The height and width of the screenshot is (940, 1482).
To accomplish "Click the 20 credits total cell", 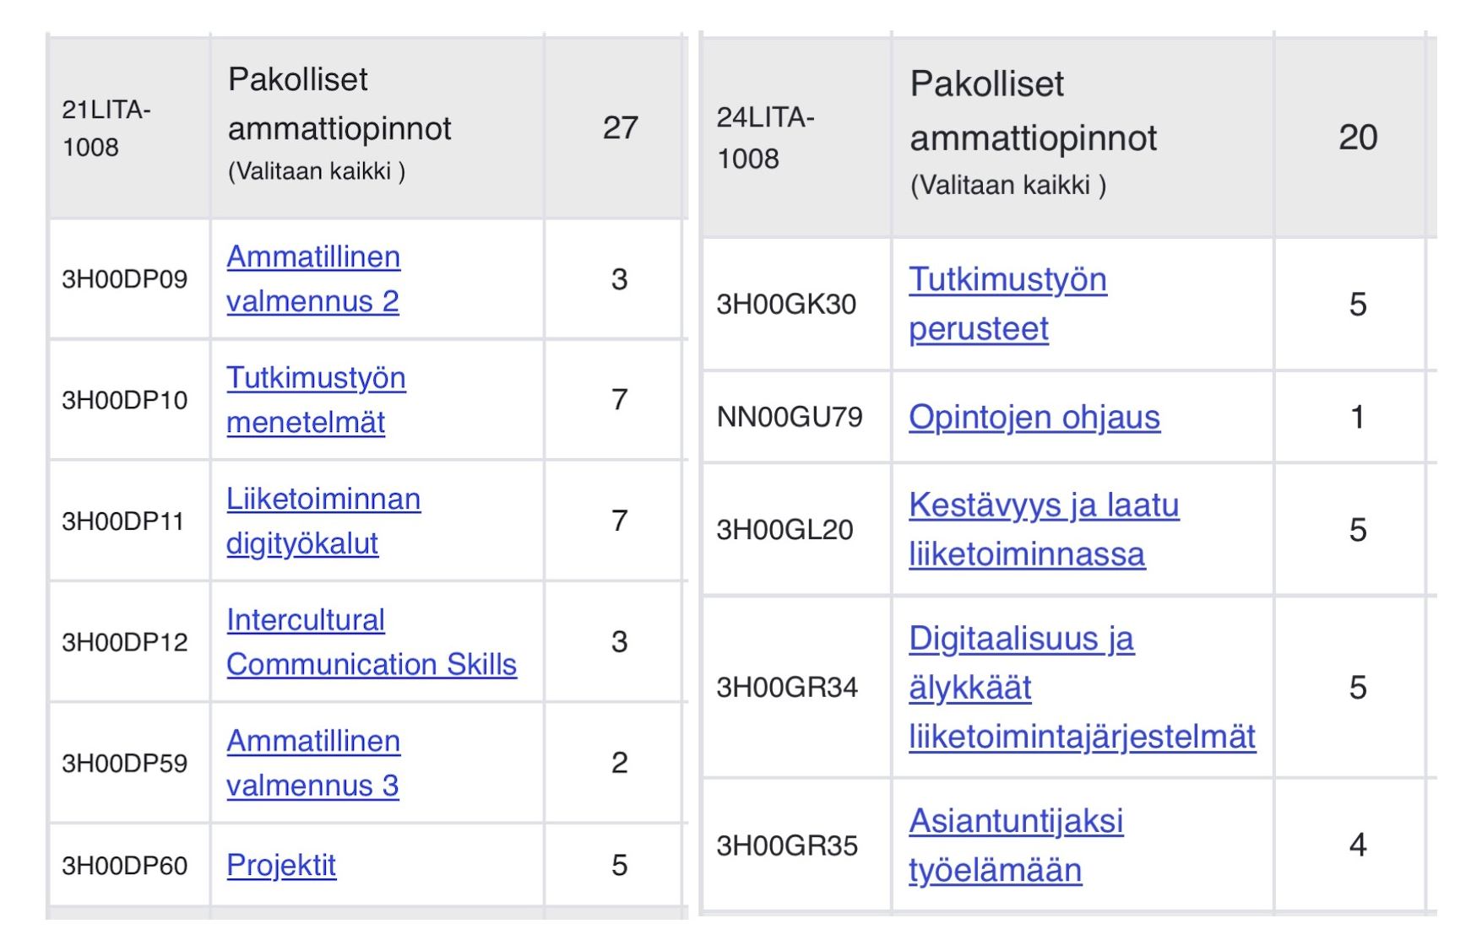I will coord(1357,138).
